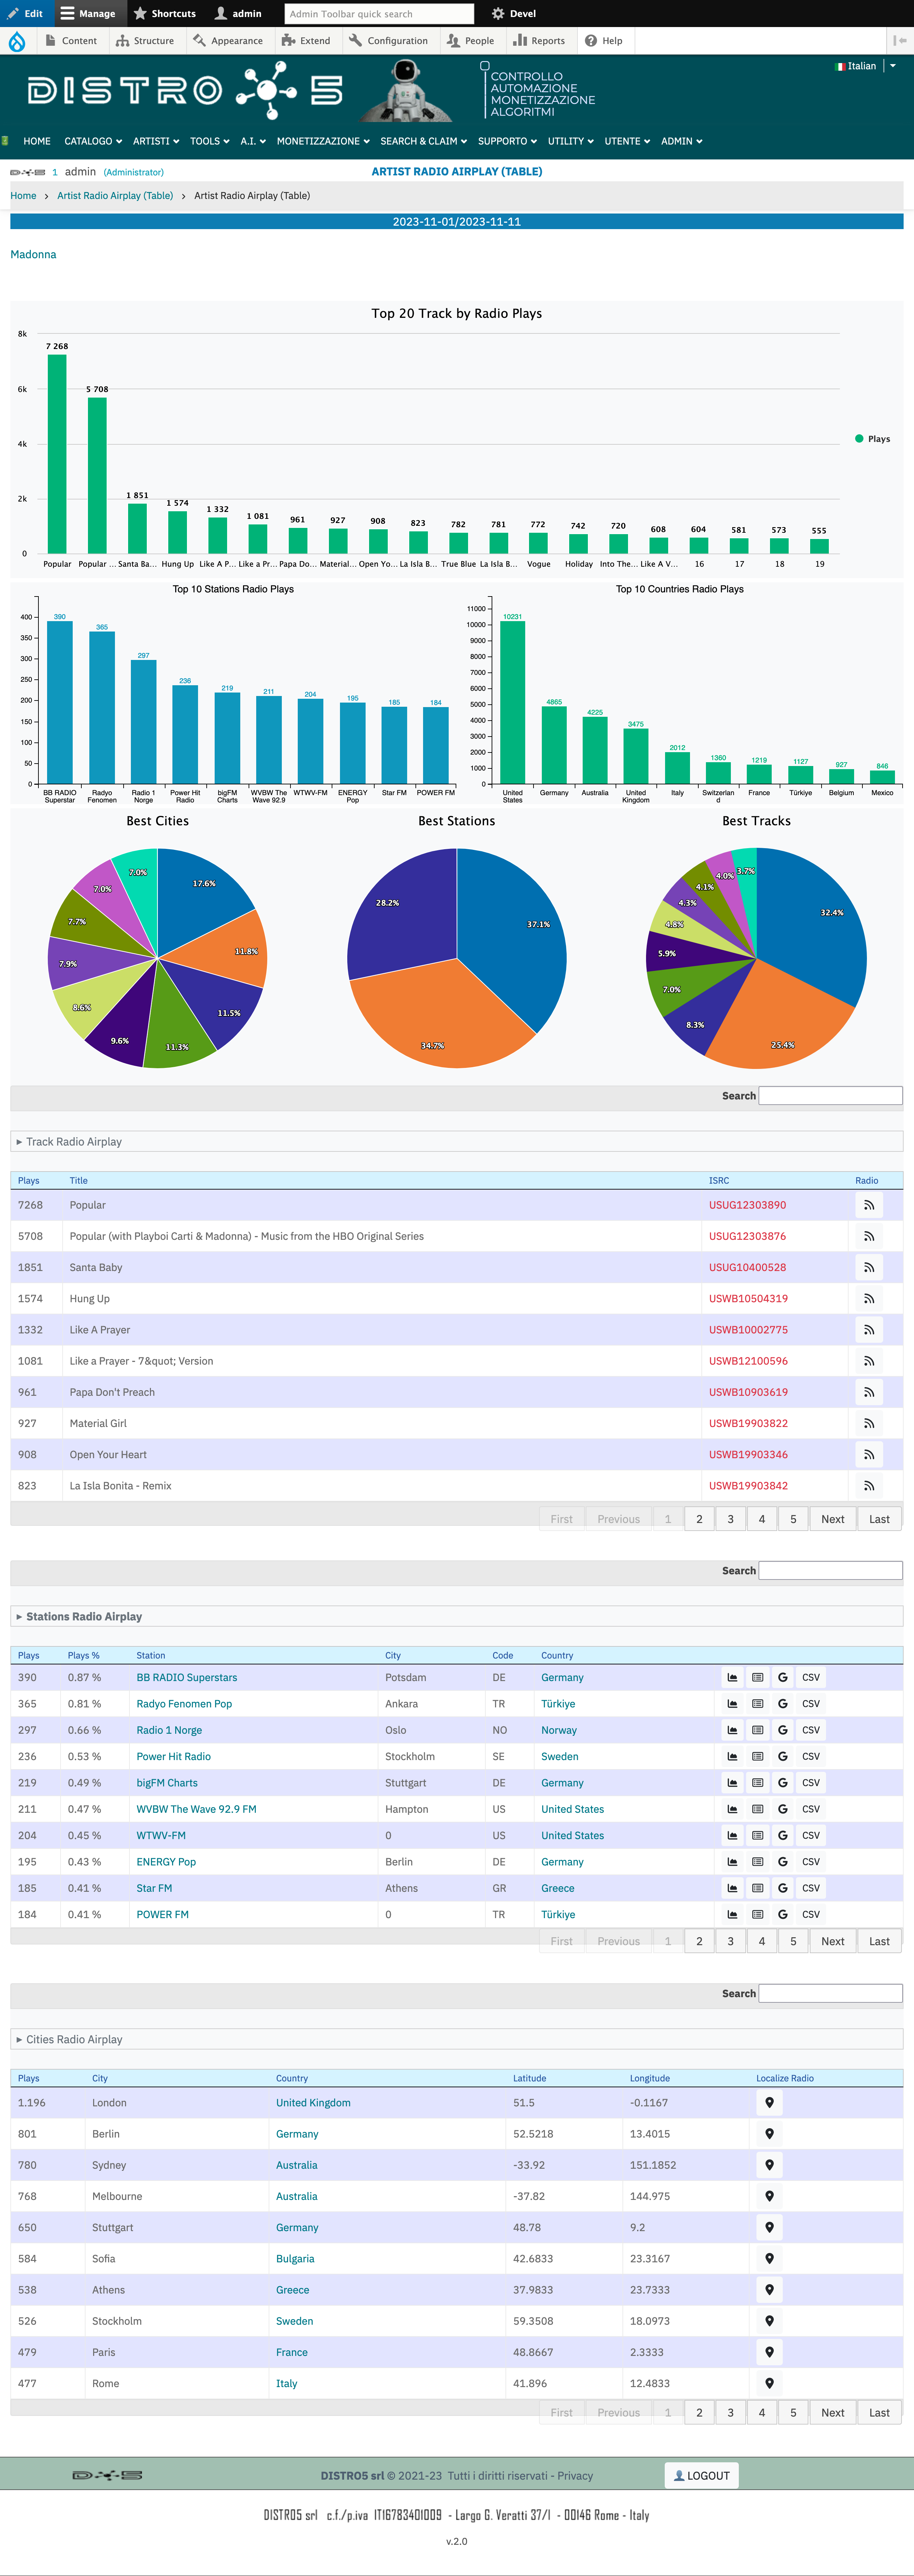Open the TOOLS dropdown menu
The height and width of the screenshot is (2576, 914).
coord(210,141)
